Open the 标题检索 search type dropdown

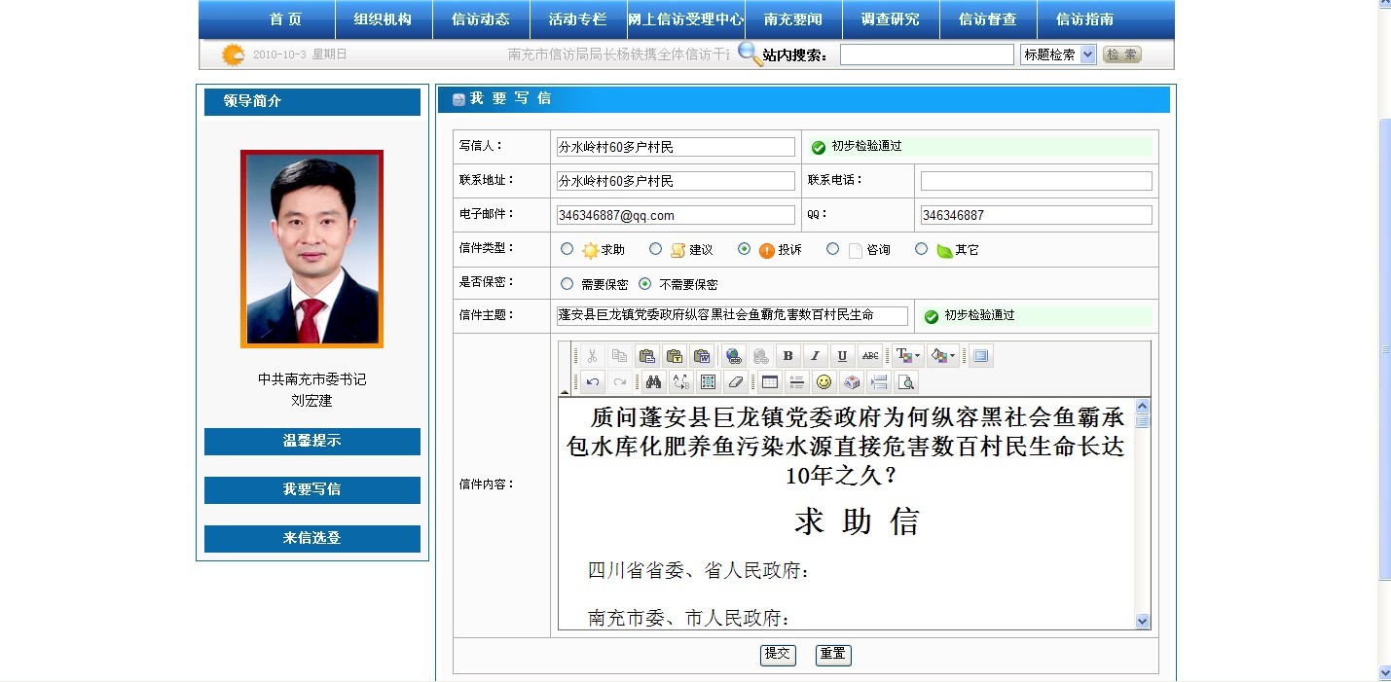[x=1058, y=54]
